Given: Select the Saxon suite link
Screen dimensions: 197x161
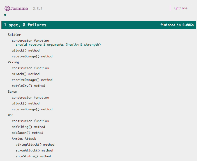Looking at the screenshot, I should coord(12,92).
